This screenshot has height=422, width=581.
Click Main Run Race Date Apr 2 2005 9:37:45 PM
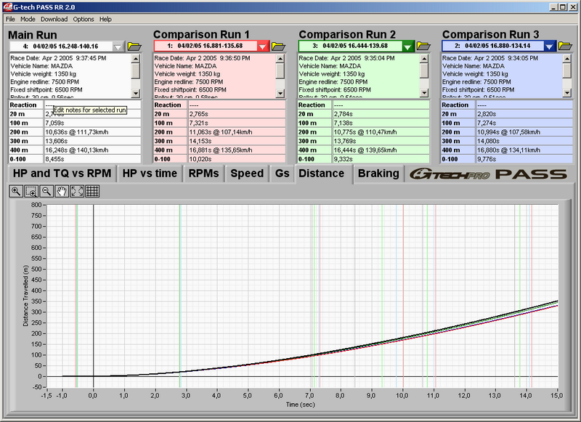click(x=58, y=58)
